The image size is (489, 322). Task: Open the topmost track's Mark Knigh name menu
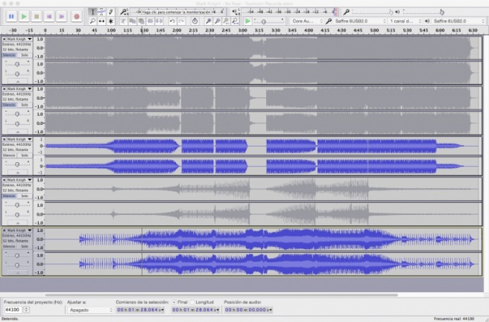pos(19,39)
